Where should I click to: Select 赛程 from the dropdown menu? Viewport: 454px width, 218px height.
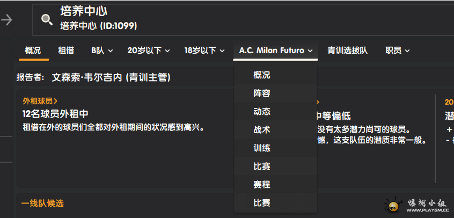pos(262,185)
